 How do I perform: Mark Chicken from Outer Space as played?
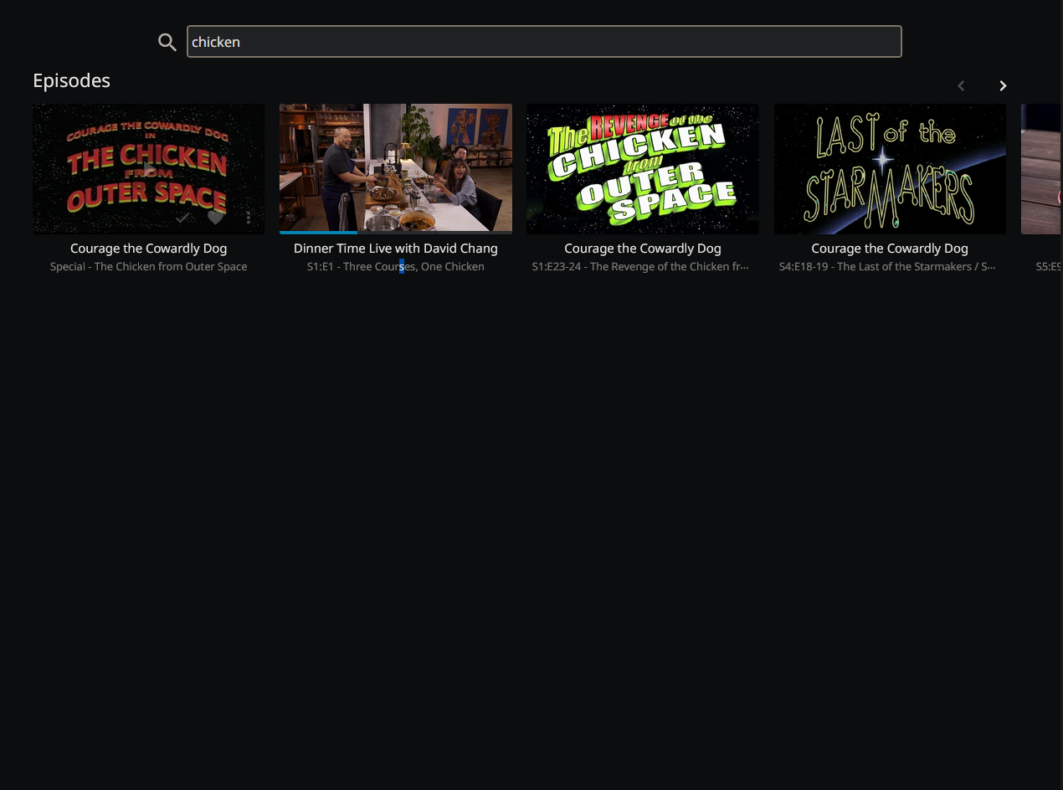click(x=182, y=218)
